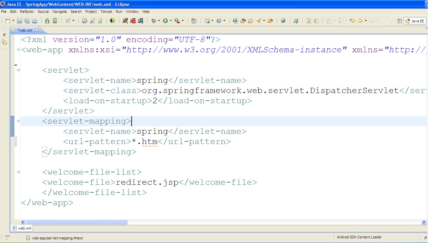Image resolution: width=428 pixels, height=243 pixels.
Task: Stop the Tomcat server
Action: [x=134, y=20]
